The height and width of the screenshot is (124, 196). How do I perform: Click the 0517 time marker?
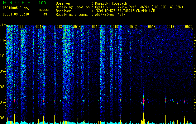tap(133, 27)
